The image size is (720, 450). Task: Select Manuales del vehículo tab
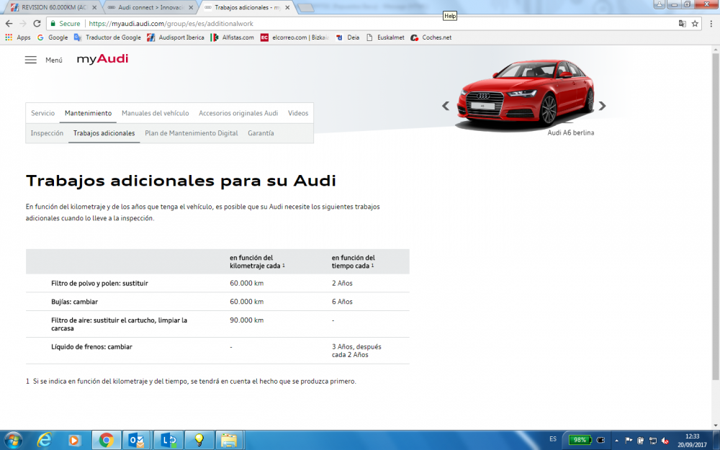click(156, 113)
